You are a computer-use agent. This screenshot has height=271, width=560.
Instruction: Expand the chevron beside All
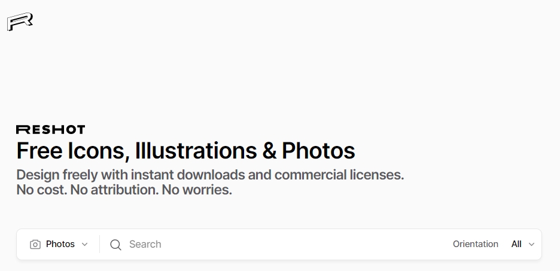(x=531, y=244)
